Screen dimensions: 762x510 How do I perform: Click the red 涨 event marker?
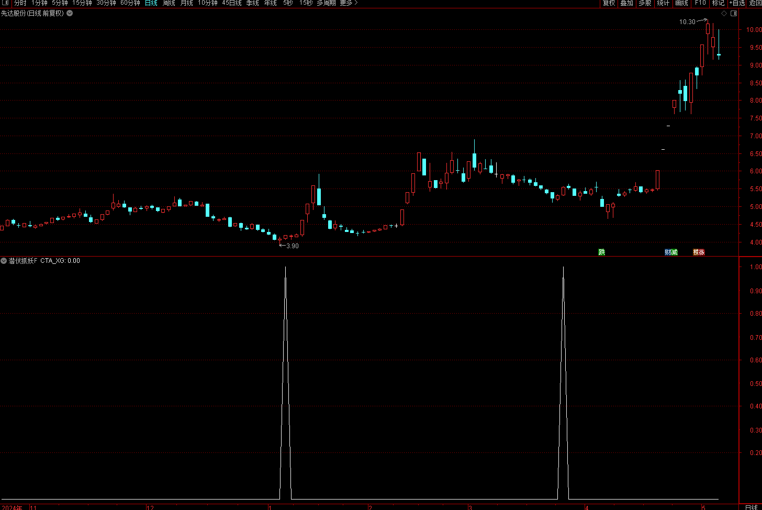[x=702, y=252]
